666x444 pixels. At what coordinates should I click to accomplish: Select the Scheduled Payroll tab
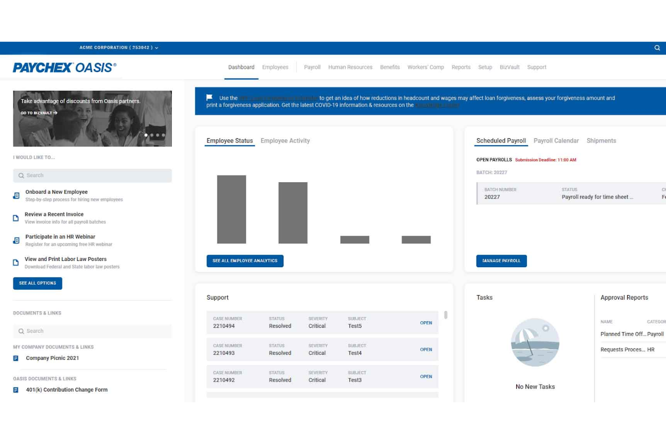(501, 141)
